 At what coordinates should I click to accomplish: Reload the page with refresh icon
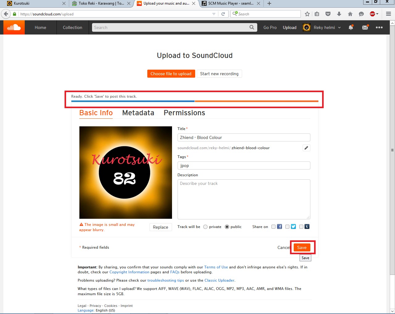[223, 14]
